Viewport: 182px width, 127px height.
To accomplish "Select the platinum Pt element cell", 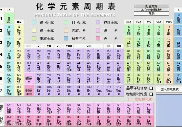I will click(x=99, y=78).
